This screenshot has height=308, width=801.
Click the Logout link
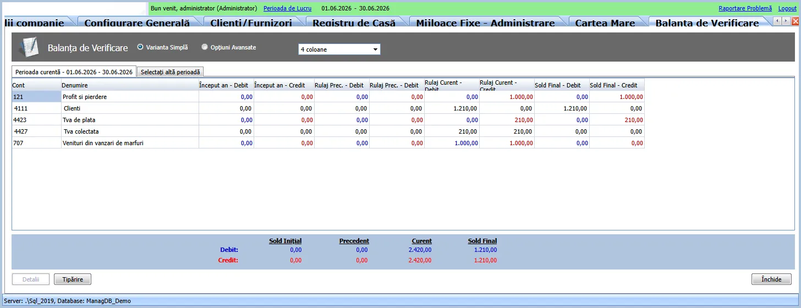(787, 8)
